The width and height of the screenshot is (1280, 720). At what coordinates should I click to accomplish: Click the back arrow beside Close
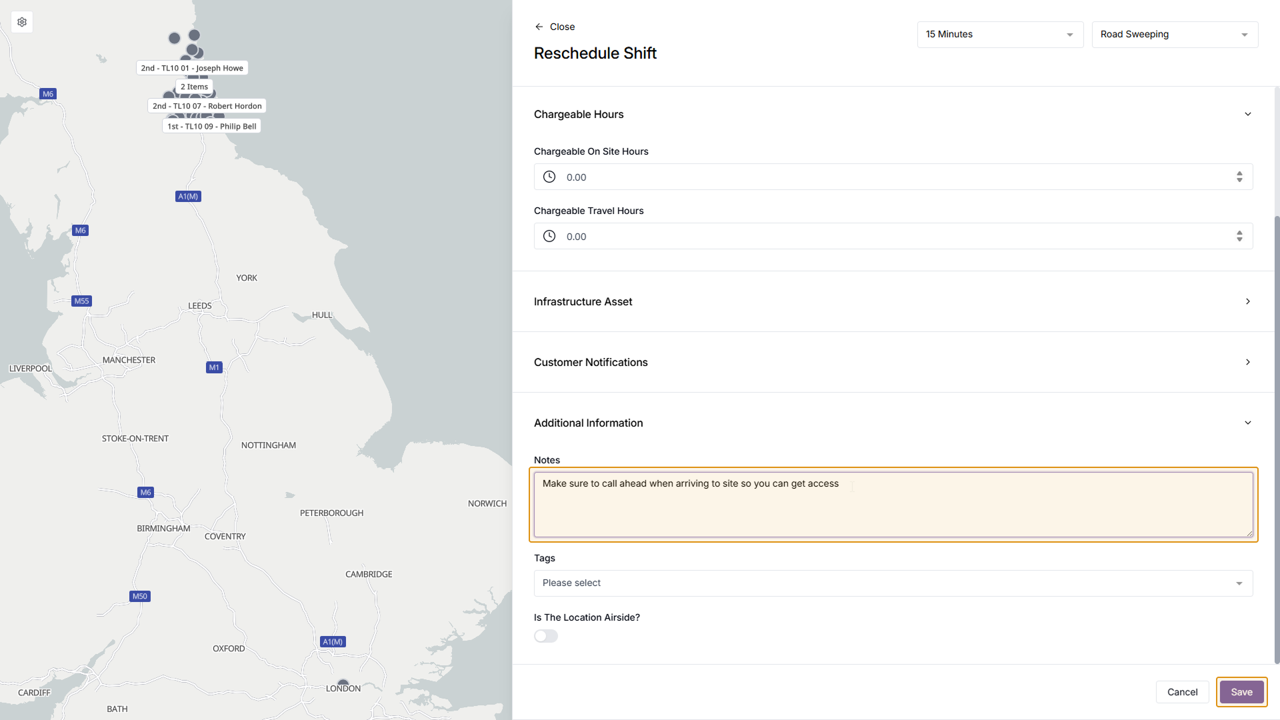point(539,27)
